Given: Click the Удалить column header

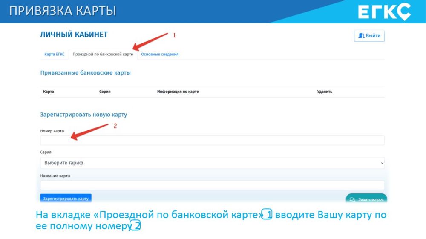Looking at the screenshot, I should coord(324,92).
